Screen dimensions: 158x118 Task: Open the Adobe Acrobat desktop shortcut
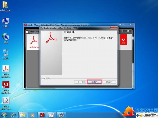click(x=6, y=71)
